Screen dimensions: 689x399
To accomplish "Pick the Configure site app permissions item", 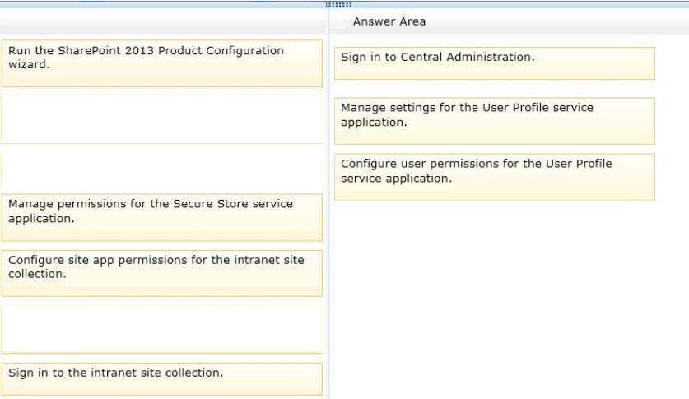I will (x=161, y=273).
